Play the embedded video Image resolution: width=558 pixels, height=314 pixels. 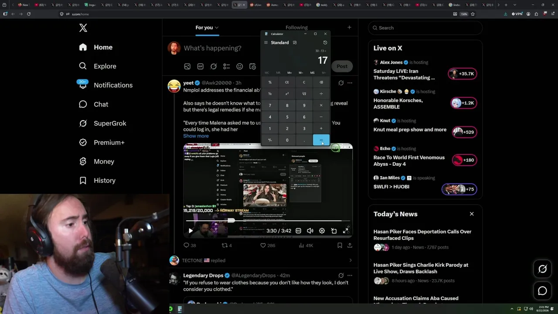tap(191, 231)
